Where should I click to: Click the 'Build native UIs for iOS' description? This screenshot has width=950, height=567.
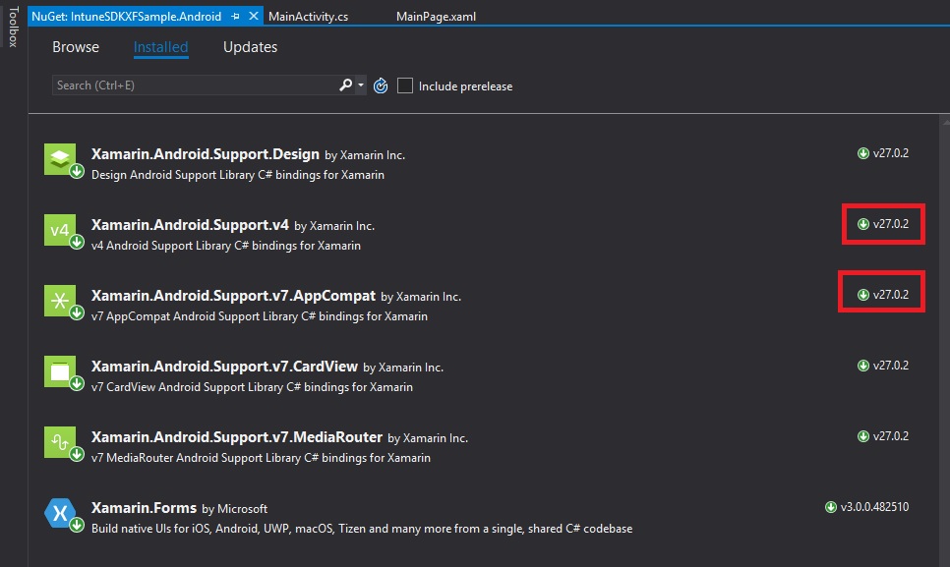(x=362, y=529)
